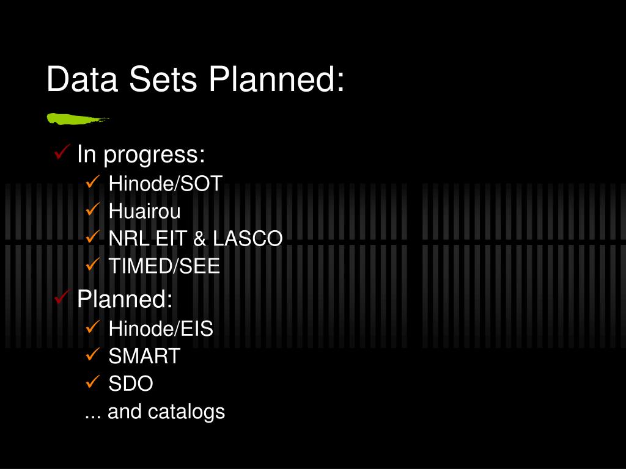The image size is (626, 469).
Task: Click the ... and catalogs line
Action: 155,412
